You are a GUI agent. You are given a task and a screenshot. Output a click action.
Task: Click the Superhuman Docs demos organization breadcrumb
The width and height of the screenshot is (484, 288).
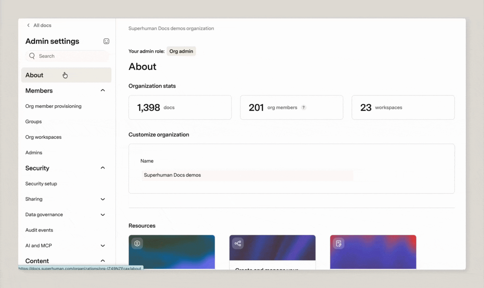pos(171,28)
